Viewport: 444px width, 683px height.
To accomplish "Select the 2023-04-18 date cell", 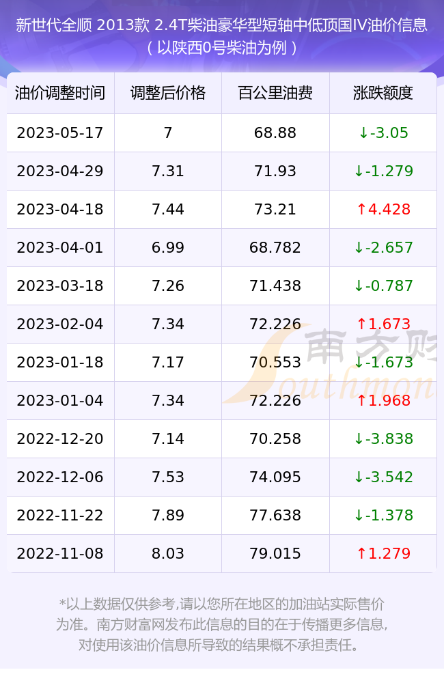I will (60, 209).
